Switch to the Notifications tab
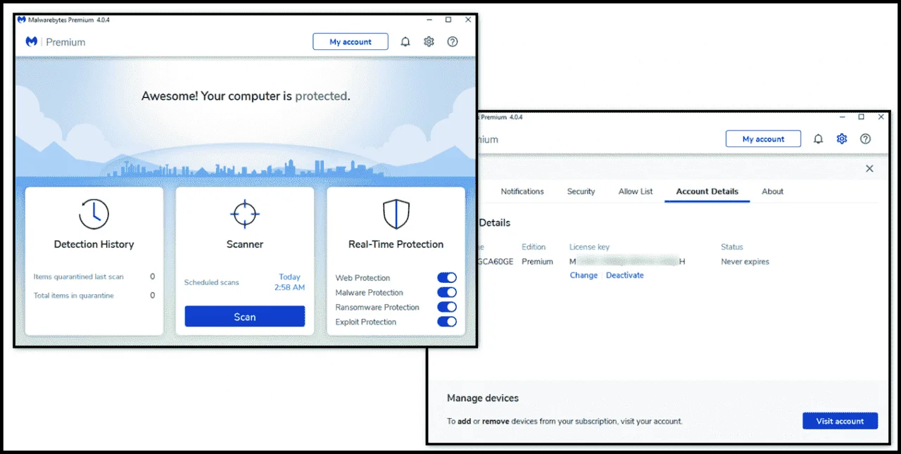The image size is (901, 454). 522,191
